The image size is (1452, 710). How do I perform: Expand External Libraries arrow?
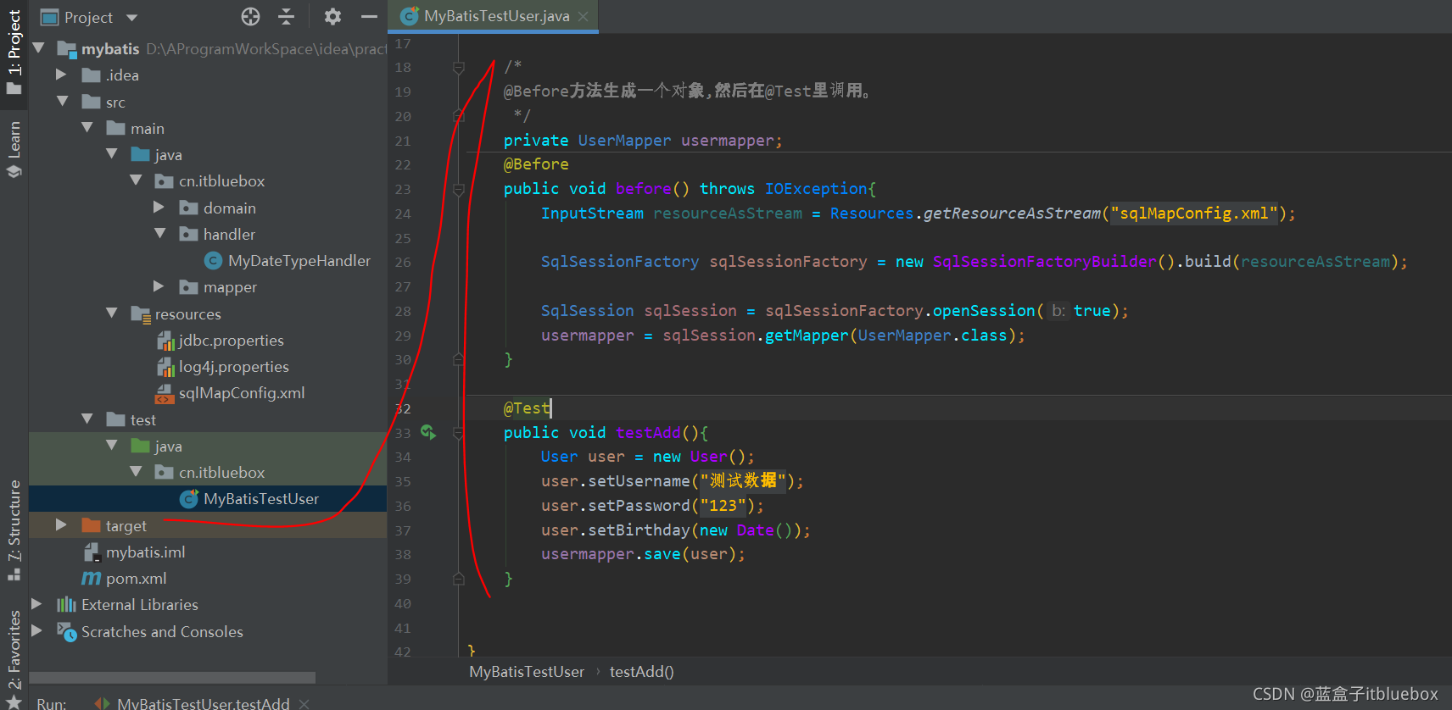[x=36, y=604]
